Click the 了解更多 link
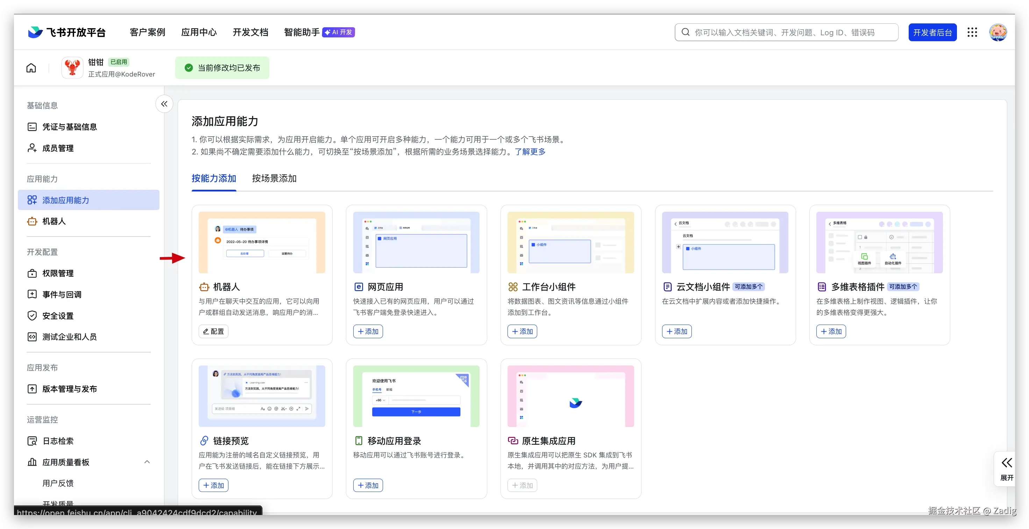1029x529 pixels. click(530, 152)
